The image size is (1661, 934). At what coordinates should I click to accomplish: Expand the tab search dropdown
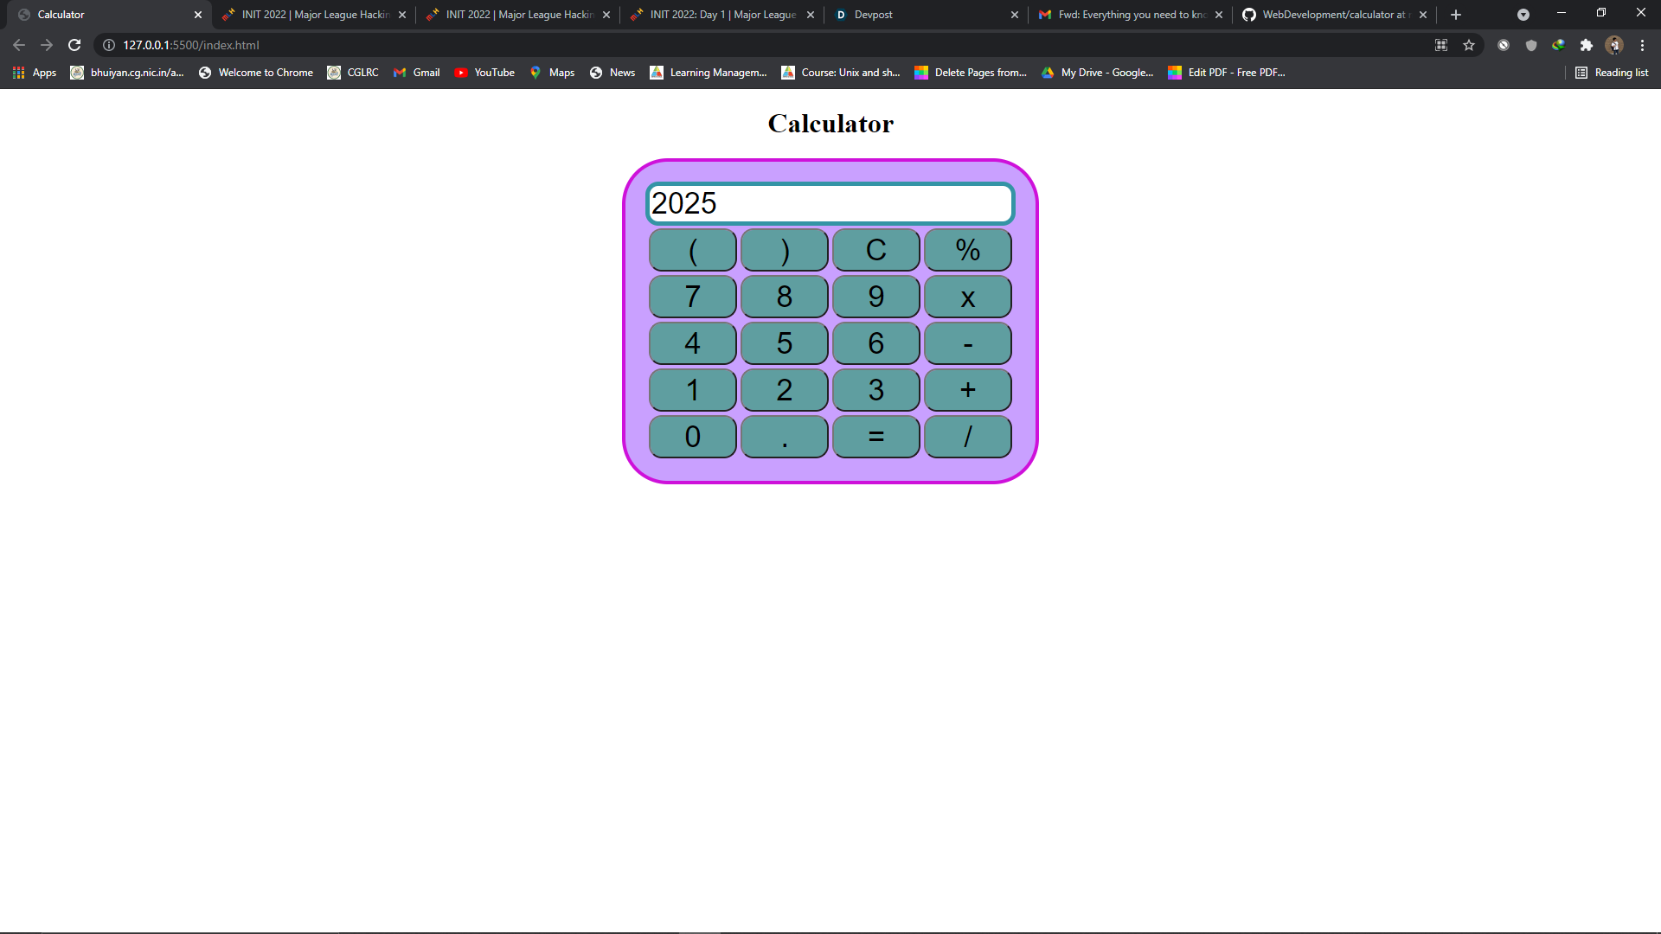pos(1523,15)
